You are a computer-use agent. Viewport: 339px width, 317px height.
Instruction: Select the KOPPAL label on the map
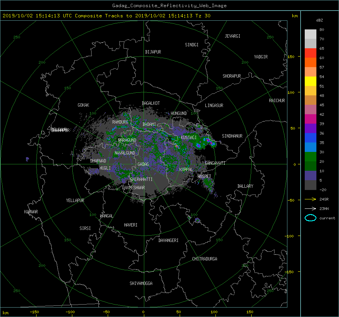(186, 169)
